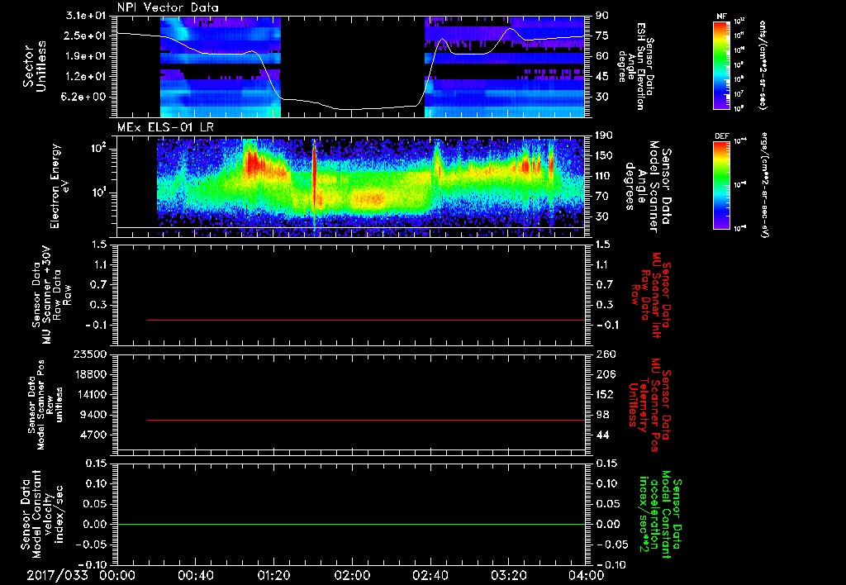846x585 pixels.
Task: Click the NF color scale bar
Action: [721, 64]
